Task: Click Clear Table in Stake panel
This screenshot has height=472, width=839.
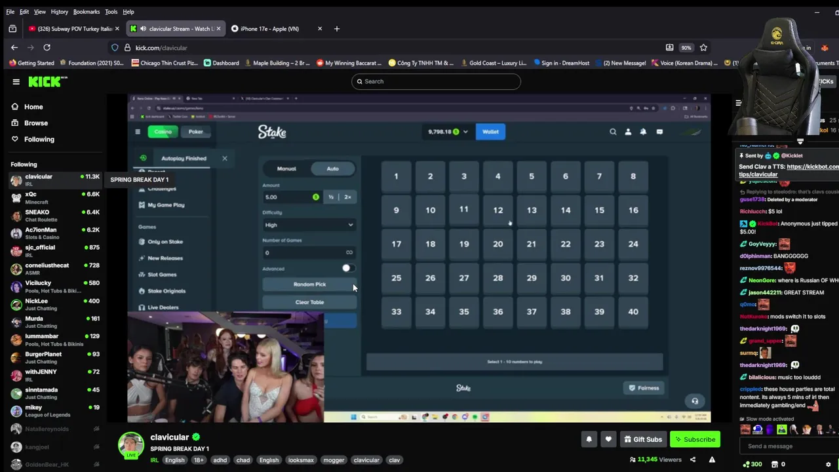Action: (309, 302)
